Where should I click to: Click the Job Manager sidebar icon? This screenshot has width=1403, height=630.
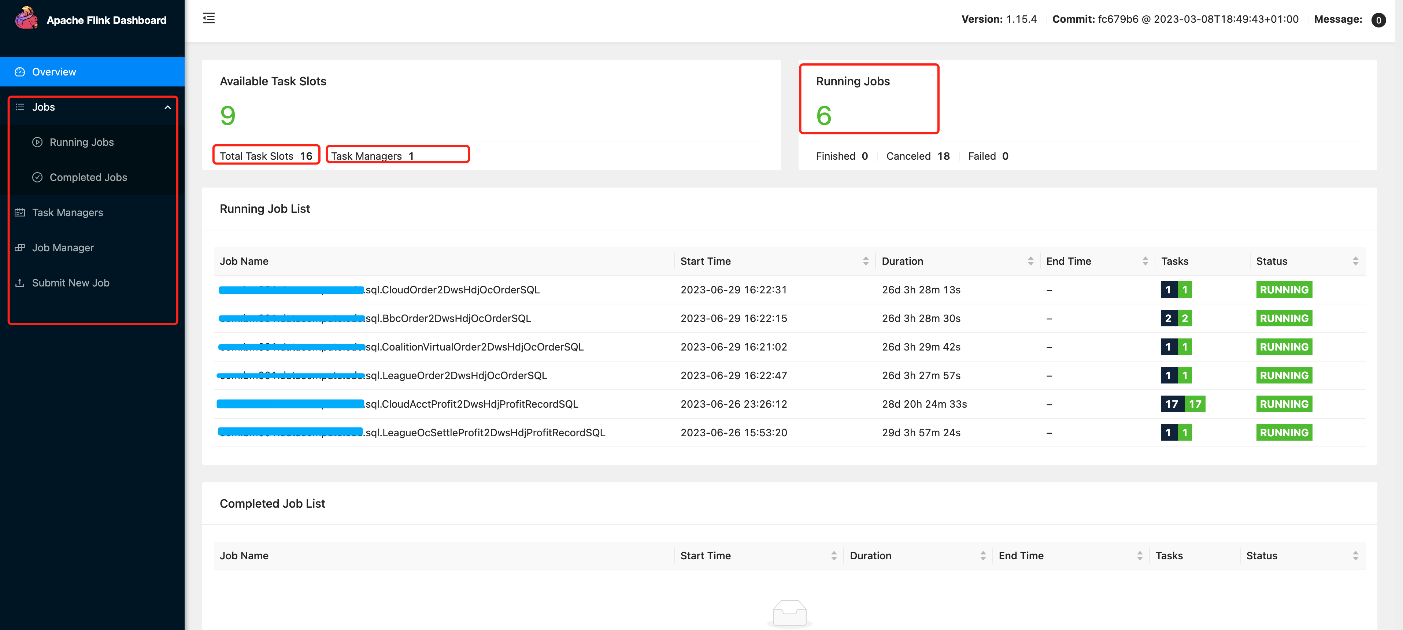click(x=20, y=248)
